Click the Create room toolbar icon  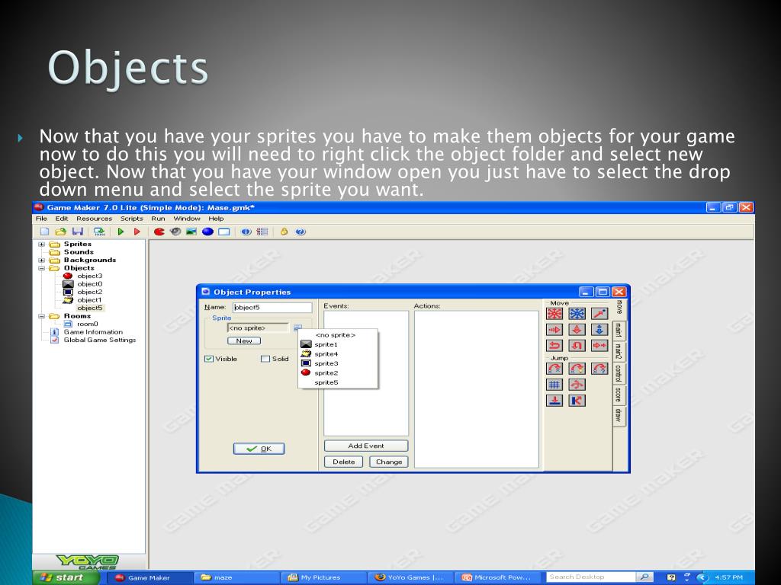tap(224, 232)
